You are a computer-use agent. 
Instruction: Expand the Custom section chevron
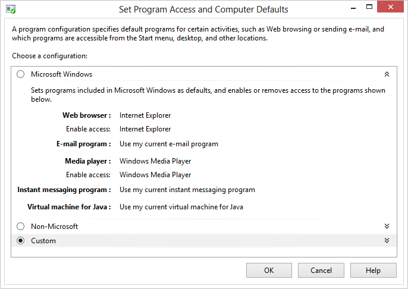coord(387,241)
